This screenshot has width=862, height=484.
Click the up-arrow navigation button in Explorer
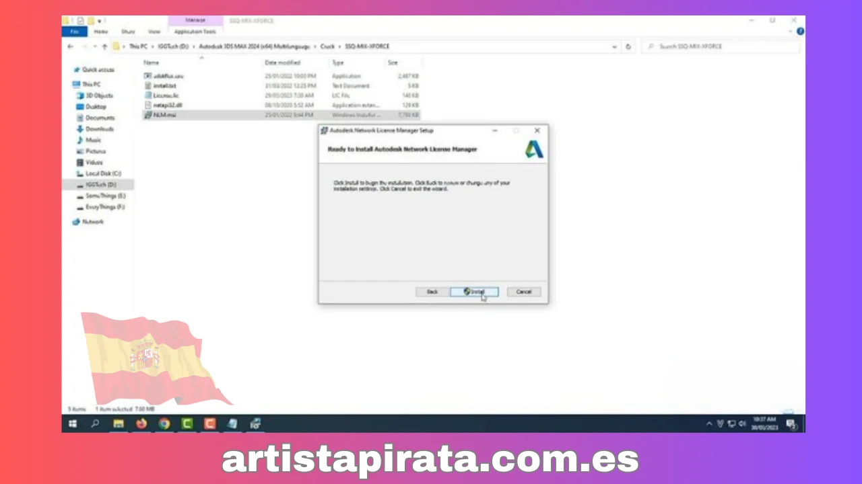tap(104, 46)
